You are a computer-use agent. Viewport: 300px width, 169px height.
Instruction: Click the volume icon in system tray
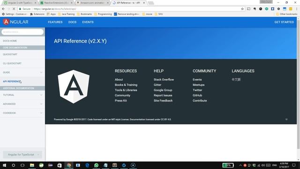(x=263, y=165)
